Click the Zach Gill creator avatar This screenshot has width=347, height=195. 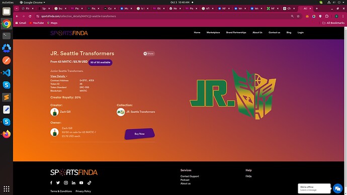pyautogui.click(x=54, y=112)
